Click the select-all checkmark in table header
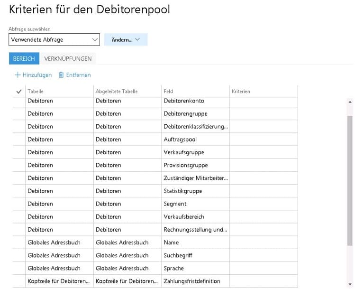The width and height of the screenshot is (355, 289). tap(19, 92)
